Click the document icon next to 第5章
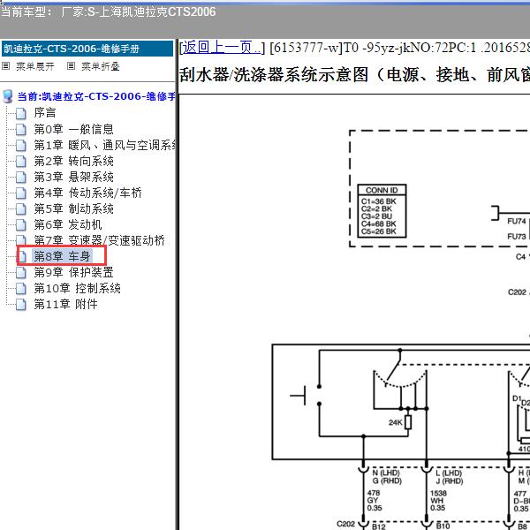Image resolution: width=530 pixels, height=530 pixels. (x=21, y=209)
